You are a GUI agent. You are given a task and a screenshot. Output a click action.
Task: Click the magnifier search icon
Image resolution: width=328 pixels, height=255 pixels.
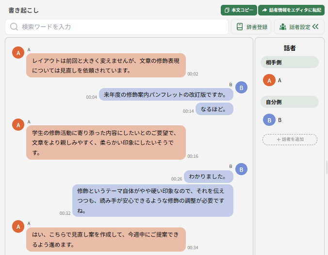click(14, 27)
